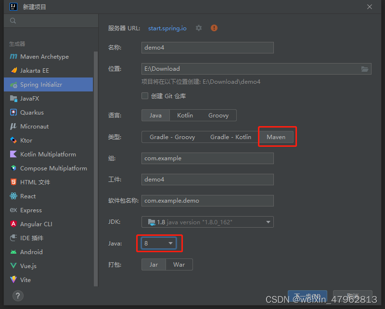The height and width of the screenshot is (309, 385).
Task: Click inside the 名称 field containing demo4
Action: 207,48
